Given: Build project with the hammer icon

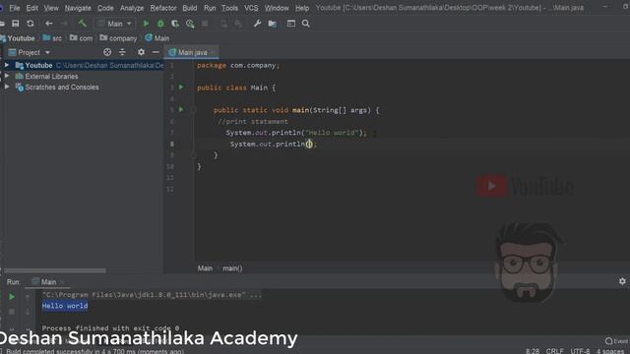Looking at the screenshot, I should (83, 24).
